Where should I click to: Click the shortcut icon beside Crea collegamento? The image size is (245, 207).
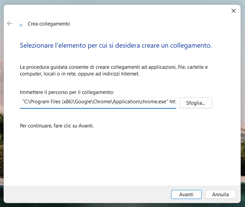coord(21,24)
